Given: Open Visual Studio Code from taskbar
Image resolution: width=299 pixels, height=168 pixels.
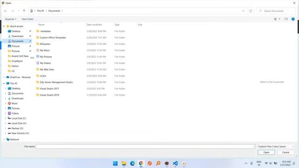Looking at the screenshot, I should 176,163.
